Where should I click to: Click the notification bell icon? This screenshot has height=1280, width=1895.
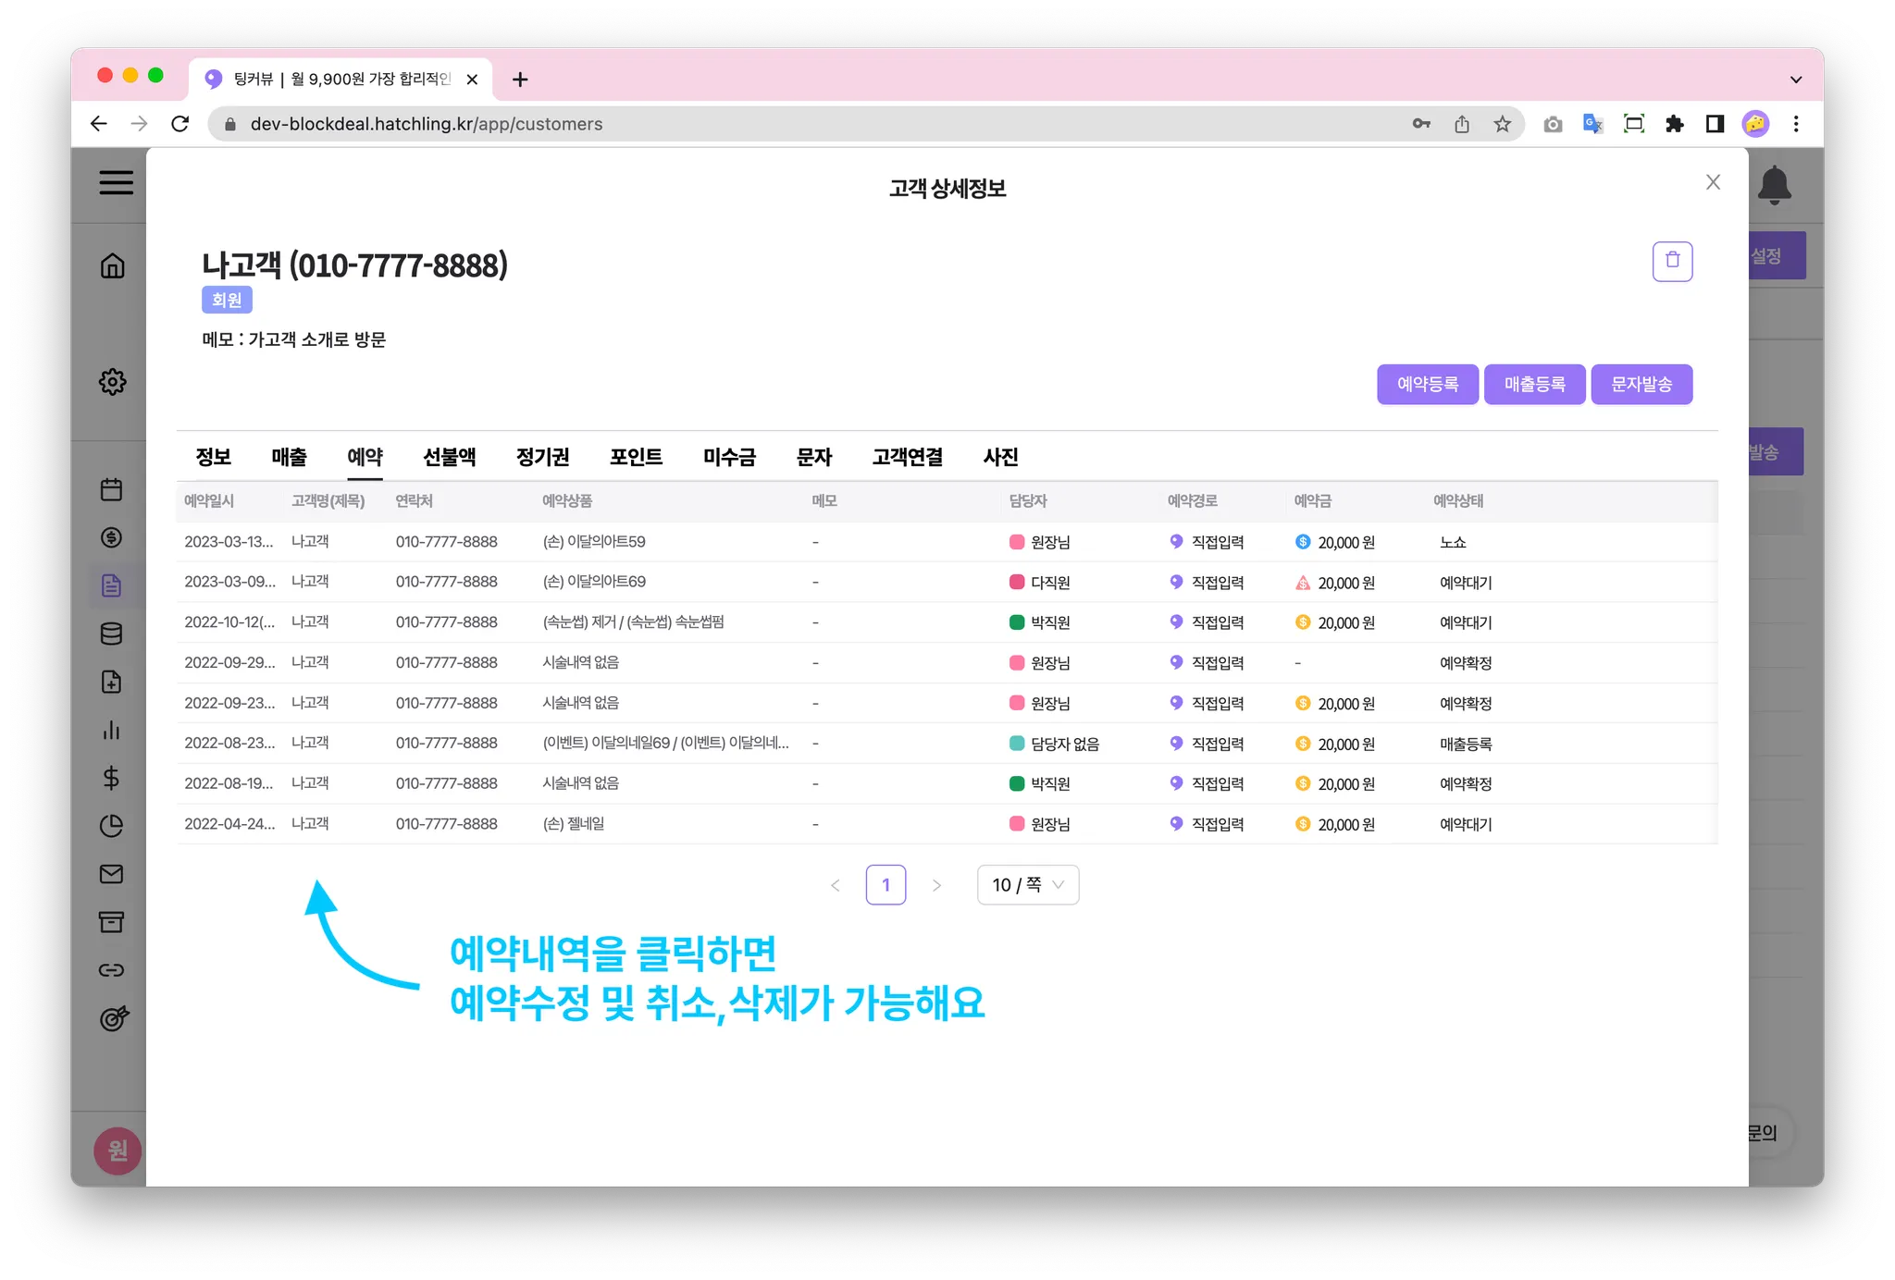click(x=1774, y=185)
